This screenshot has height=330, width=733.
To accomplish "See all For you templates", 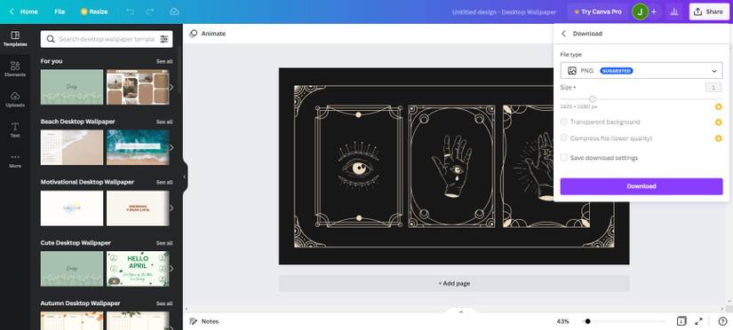I will (x=164, y=61).
